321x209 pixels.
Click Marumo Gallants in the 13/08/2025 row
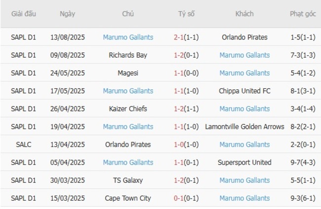(x=128, y=37)
